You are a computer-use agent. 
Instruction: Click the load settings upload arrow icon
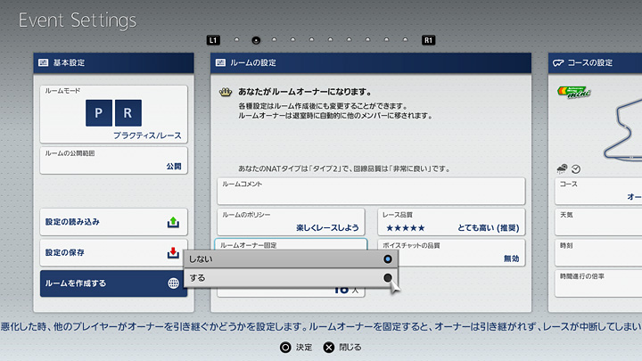point(173,222)
